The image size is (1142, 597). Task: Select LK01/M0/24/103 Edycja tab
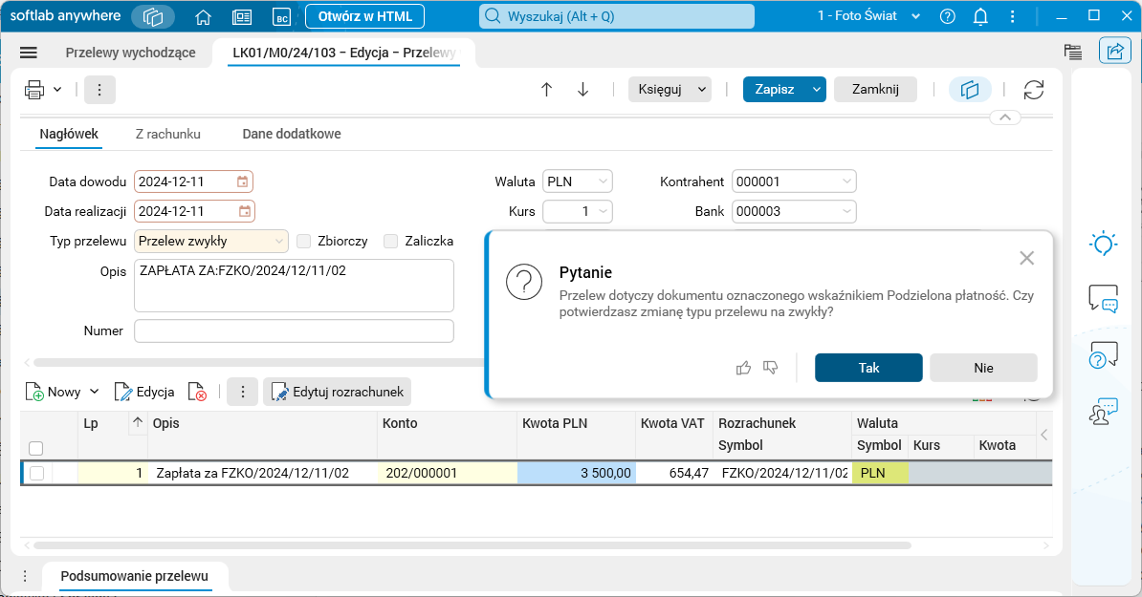(343, 53)
